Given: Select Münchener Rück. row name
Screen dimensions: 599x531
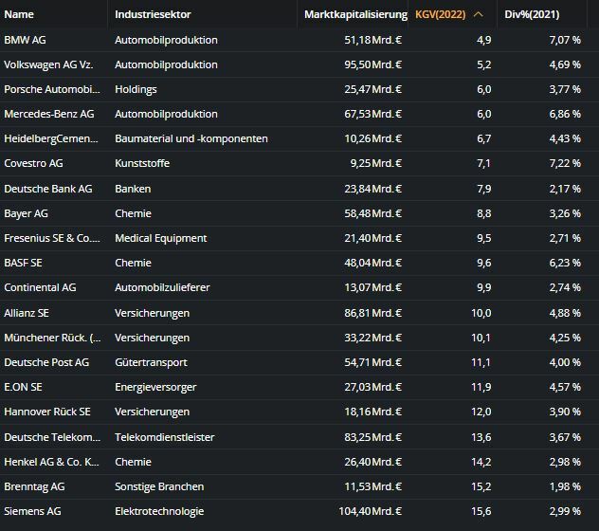Looking at the screenshot, I should (52, 338).
